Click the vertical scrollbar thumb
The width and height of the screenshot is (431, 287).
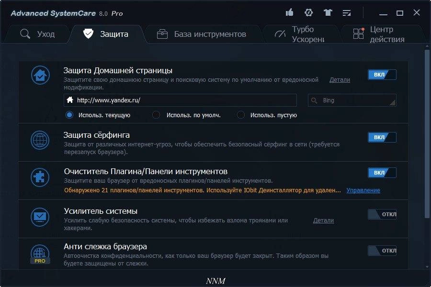(x=427, y=133)
